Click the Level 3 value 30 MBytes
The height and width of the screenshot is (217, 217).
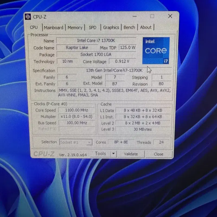click(143, 129)
